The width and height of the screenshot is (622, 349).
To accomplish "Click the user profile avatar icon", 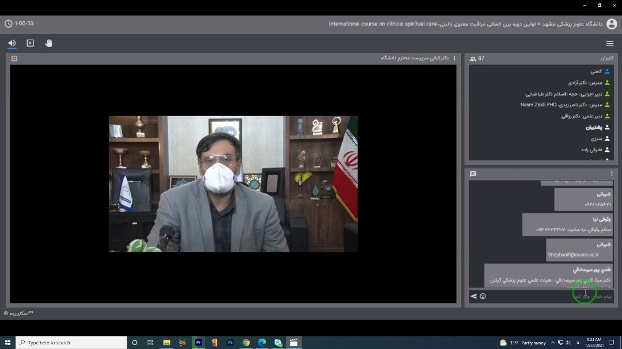I will 611,24.
